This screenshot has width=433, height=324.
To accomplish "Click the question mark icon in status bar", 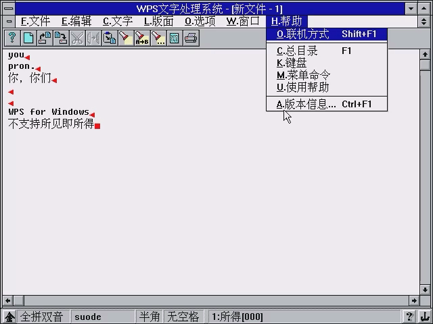I will point(409,317).
